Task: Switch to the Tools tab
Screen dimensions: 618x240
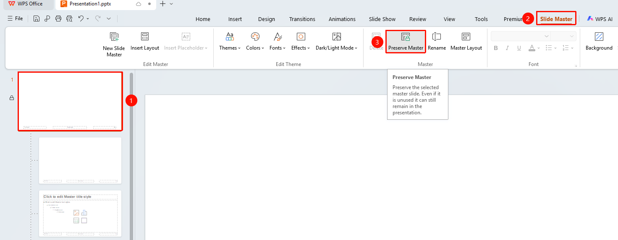Action: (x=481, y=19)
